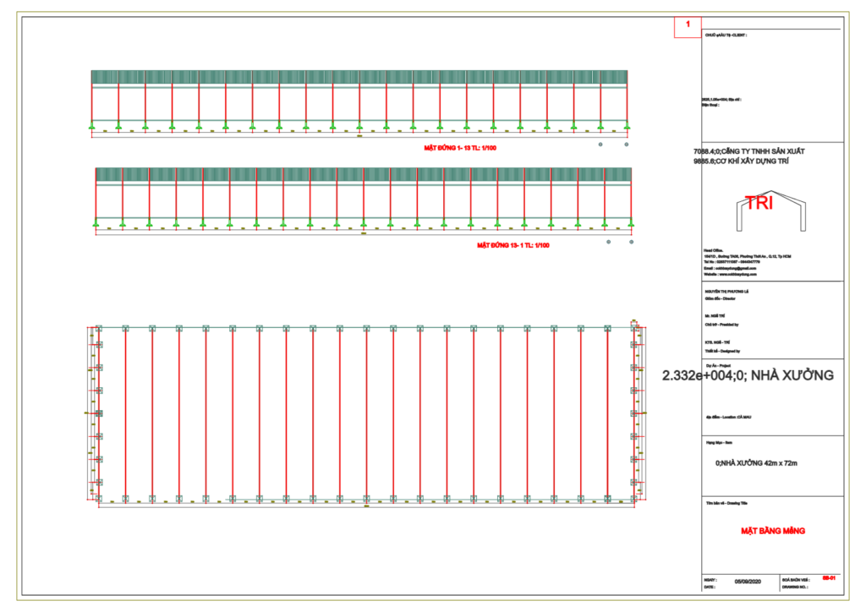Click the elevation title "MẶT ĐỨNG 13- 1 TL: 1/100"
866x612 pixels.
[x=513, y=245]
